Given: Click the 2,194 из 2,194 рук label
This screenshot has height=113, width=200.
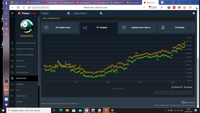Looking at the screenshot, I should [117, 89].
